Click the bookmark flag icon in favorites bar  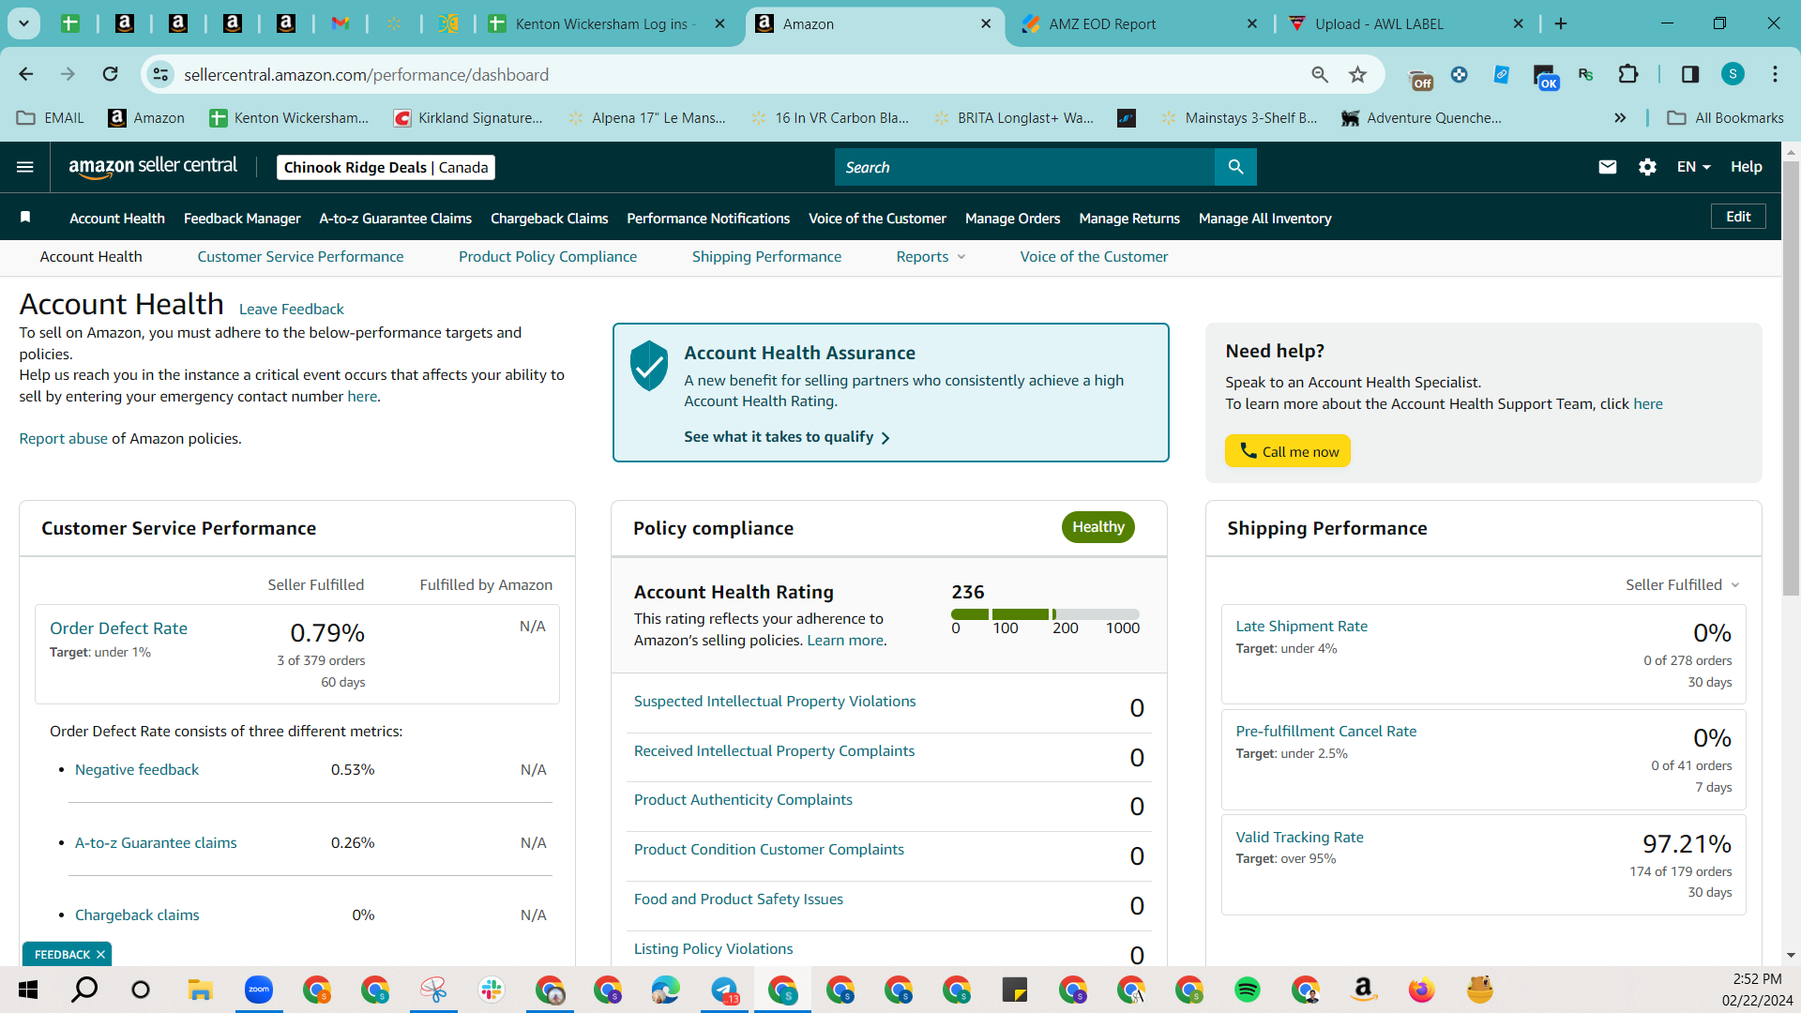coord(26,218)
